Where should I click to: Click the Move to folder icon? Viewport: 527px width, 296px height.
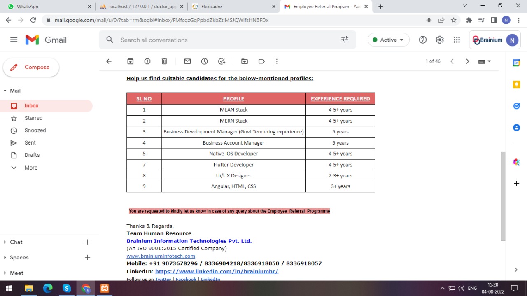click(245, 61)
